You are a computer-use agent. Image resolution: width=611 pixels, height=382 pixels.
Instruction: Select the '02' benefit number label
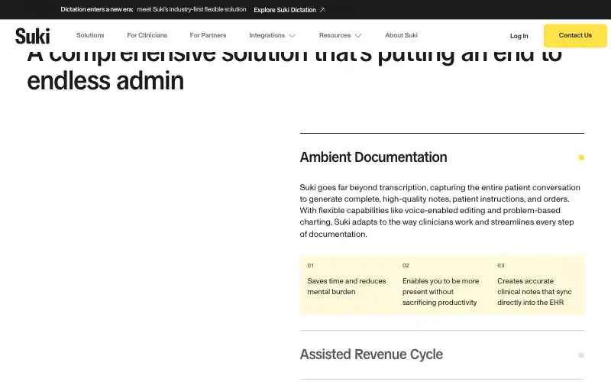pyautogui.click(x=406, y=265)
